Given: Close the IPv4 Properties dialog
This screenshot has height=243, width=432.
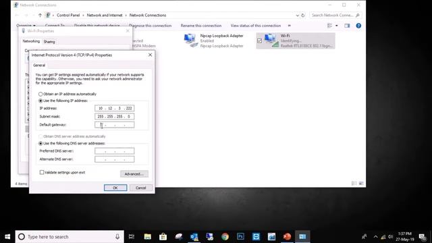Looking at the screenshot, I should (150, 55).
